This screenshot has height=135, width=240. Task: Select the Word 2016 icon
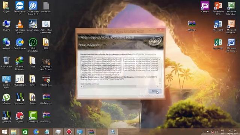218,25
